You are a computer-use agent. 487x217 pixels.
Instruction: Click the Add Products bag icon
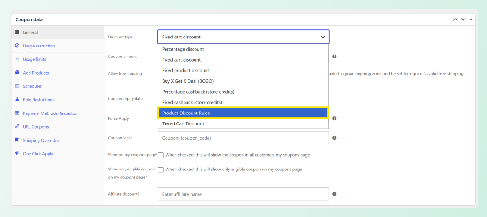[x=17, y=73]
